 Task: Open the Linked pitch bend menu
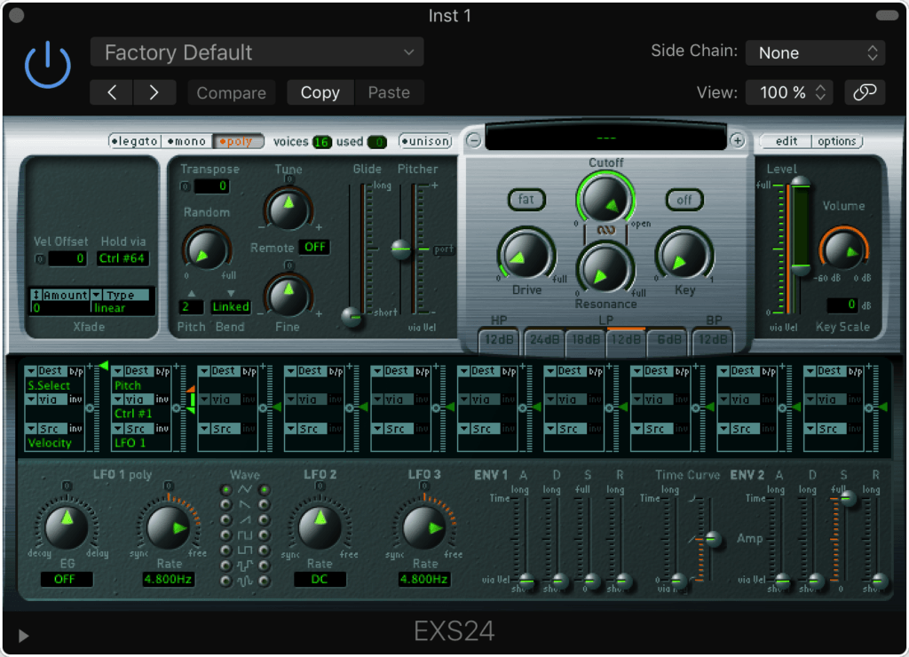pyautogui.click(x=230, y=307)
